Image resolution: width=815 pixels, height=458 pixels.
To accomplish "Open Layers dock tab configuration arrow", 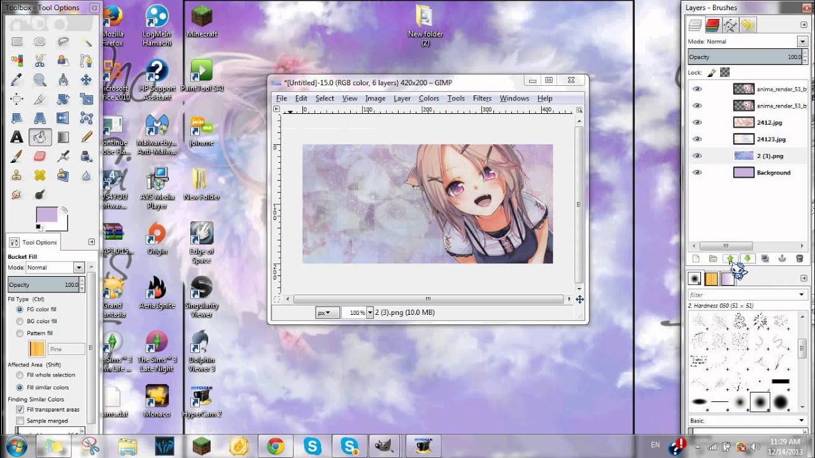I will click(804, 25).
